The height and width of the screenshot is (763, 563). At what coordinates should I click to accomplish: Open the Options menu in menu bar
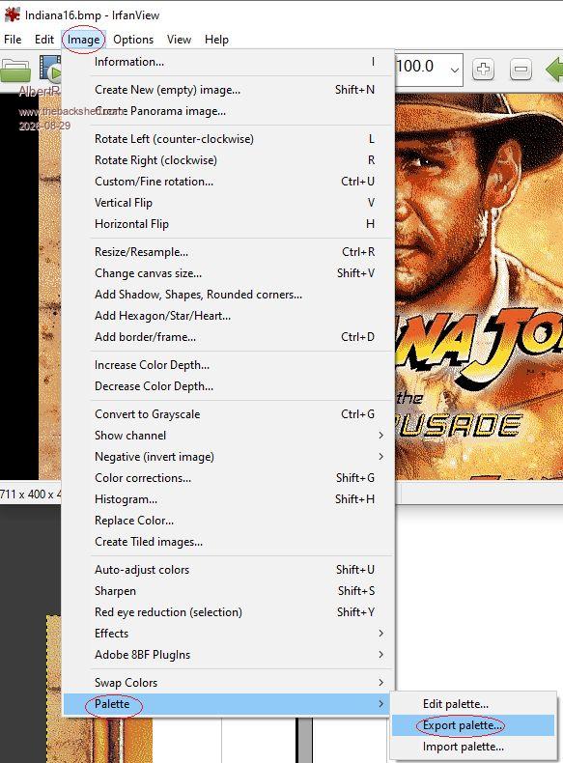[133, 40]
